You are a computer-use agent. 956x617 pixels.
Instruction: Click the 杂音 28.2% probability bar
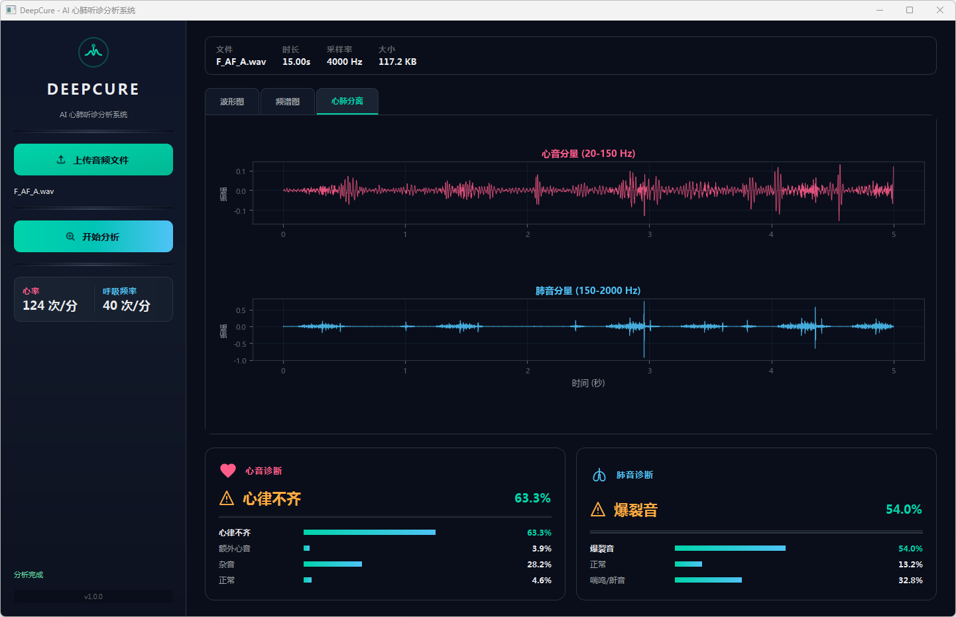[x=333, y=564]
